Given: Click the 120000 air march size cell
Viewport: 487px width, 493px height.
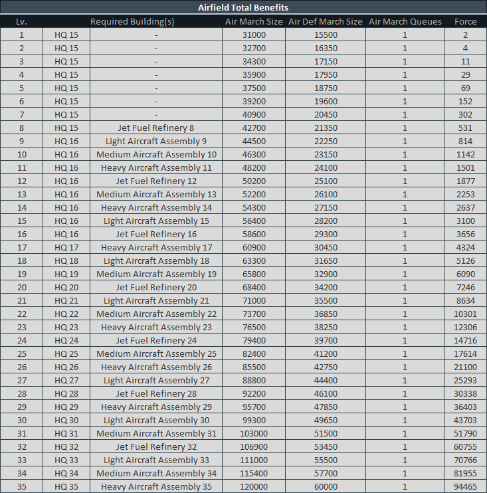Looking at the screenshot, I should [254, 486].
